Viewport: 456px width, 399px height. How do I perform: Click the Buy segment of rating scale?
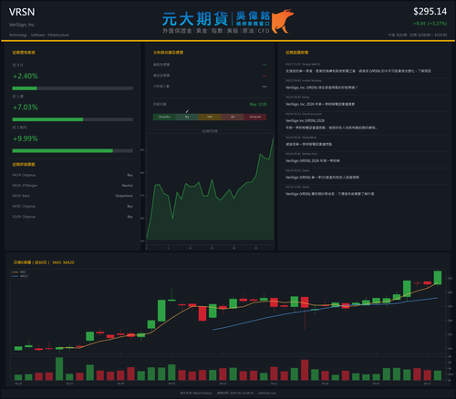(x=187, y=117)
